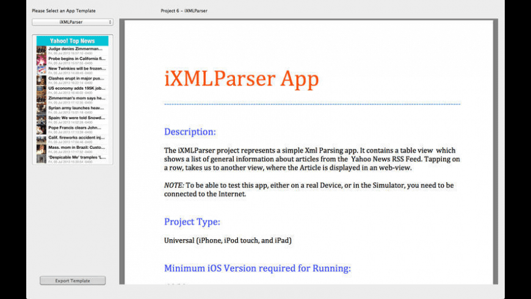Click the 'Project Type:' heading
Image resolution: width=531 pixels, height=299 pixels.
tap(192, 222)
